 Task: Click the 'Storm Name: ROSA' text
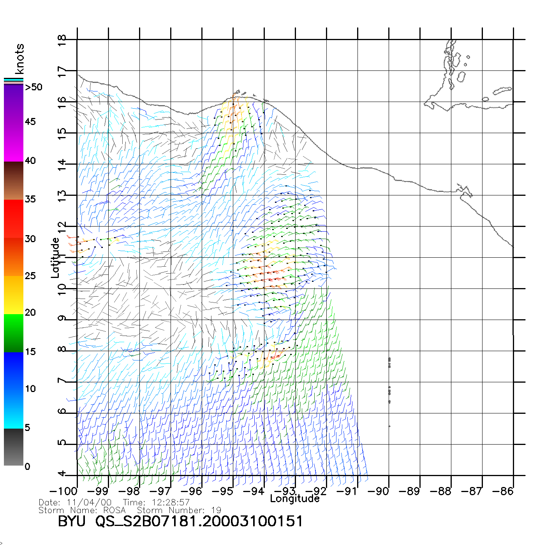(82, 510)
